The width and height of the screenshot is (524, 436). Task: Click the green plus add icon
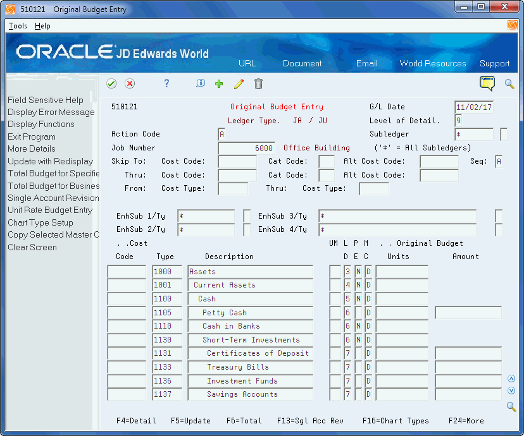(219, 84)
